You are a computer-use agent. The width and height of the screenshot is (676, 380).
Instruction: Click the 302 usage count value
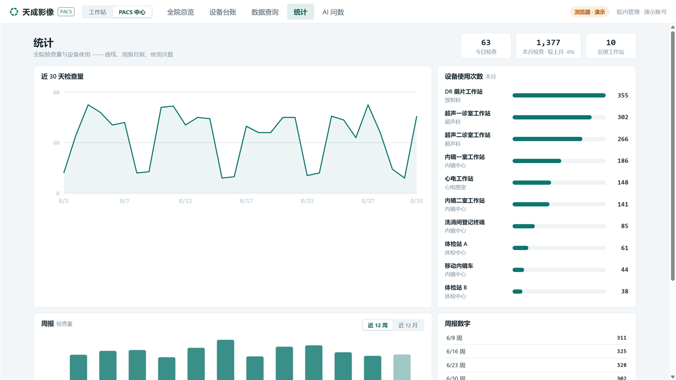coord(623,117)
